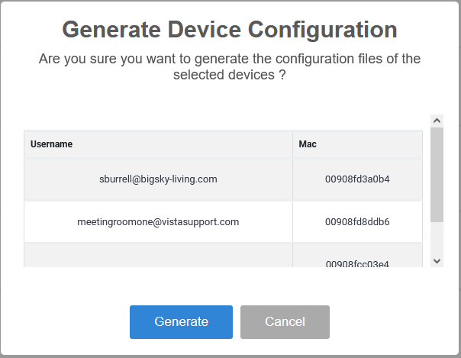461x358 pixels.
Task: Click the empty scrollbar track below the thumb
Action: tap(437, 238)
